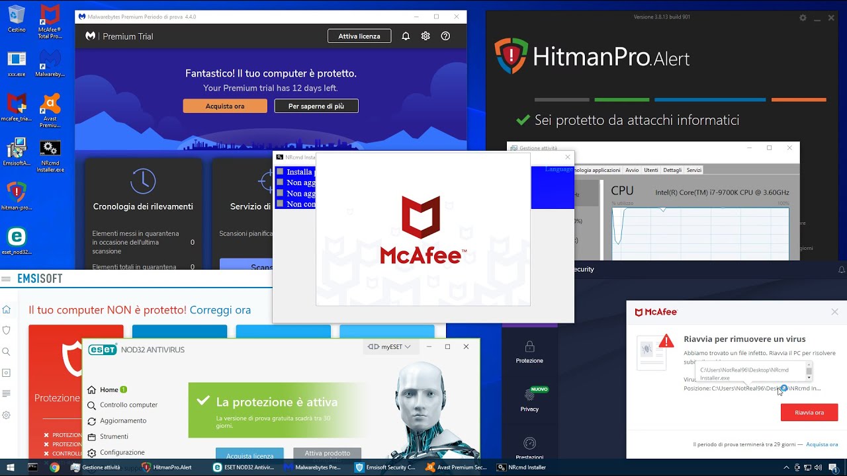Open hitman-pro desktop icon

17,196
